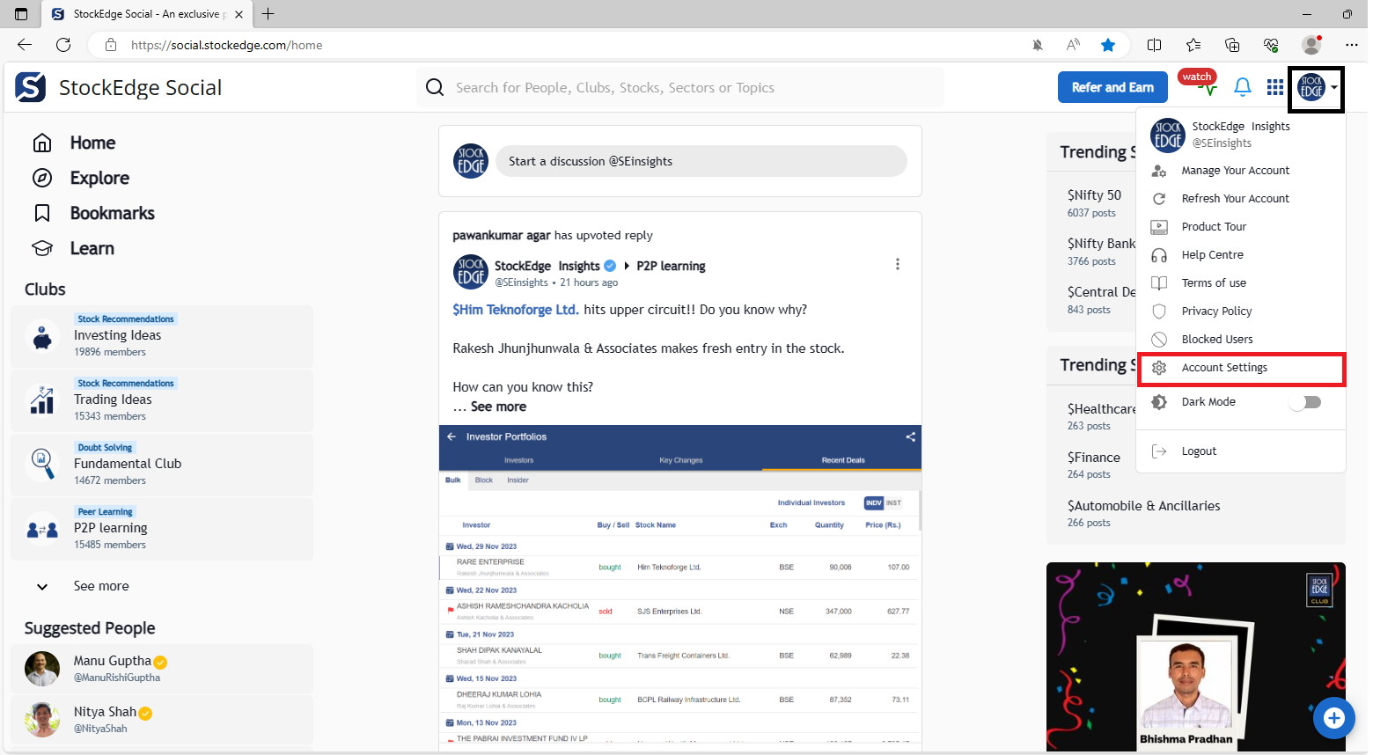This screenshot has width=1373, height=755.
Task: Switch to INST investor filter
Action: pos(893,502)
